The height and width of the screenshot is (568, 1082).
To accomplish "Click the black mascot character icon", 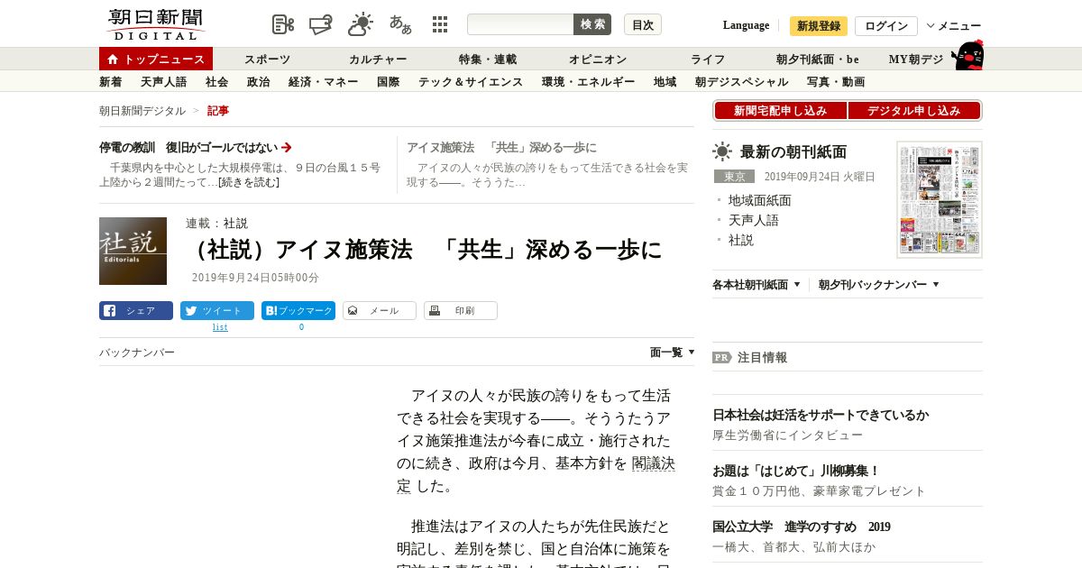I will pyautogui.click(x=967, y=55).
